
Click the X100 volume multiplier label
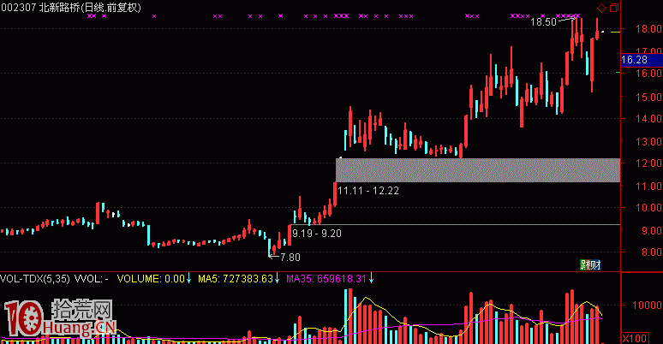(x=635, y=338)
